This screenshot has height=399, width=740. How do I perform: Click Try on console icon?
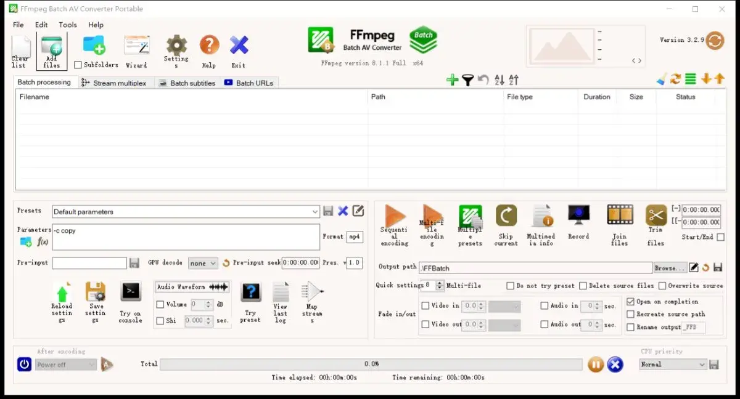click(x=131, y=291)
